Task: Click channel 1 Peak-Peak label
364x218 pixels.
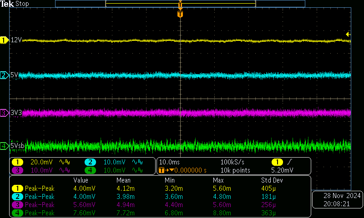Action: (x=40, y=188)
